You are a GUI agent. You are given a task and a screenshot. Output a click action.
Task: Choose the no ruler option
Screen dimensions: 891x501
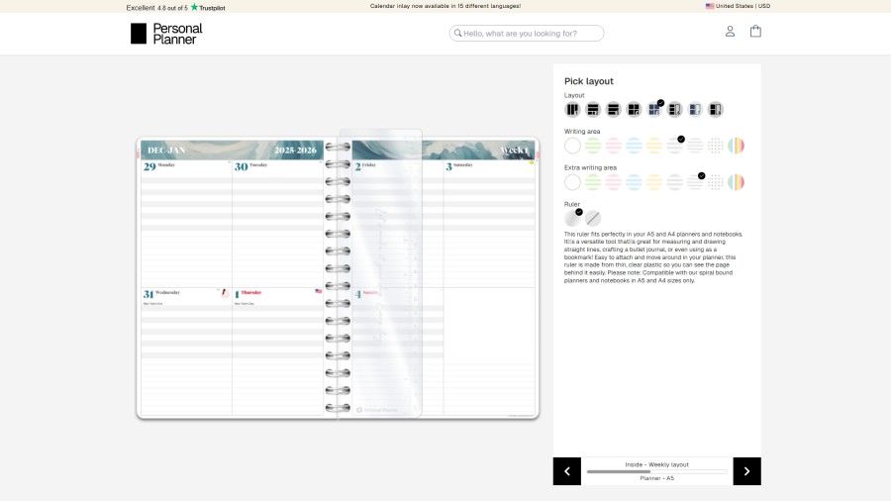click(593, 219)
